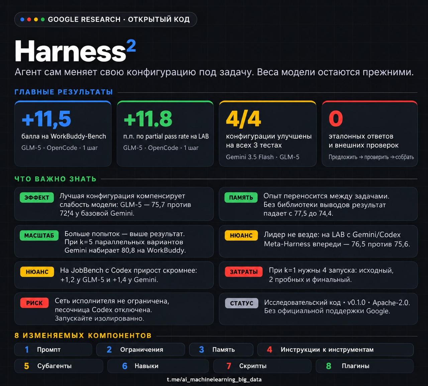
Task: Click the "НЮАНС" badge beside the Meta-Harness note
Action: click(241, 235)
